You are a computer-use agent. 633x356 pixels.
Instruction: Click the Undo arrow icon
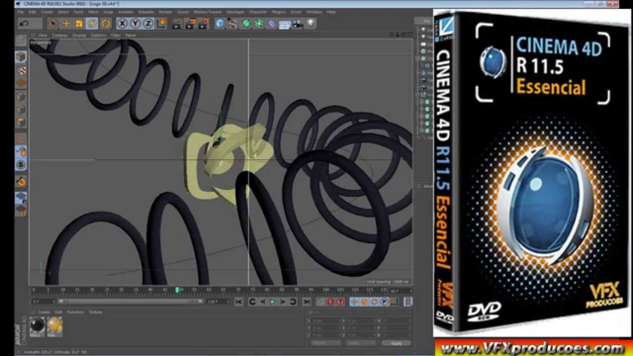pyautogui.click(x=23, y=23)
